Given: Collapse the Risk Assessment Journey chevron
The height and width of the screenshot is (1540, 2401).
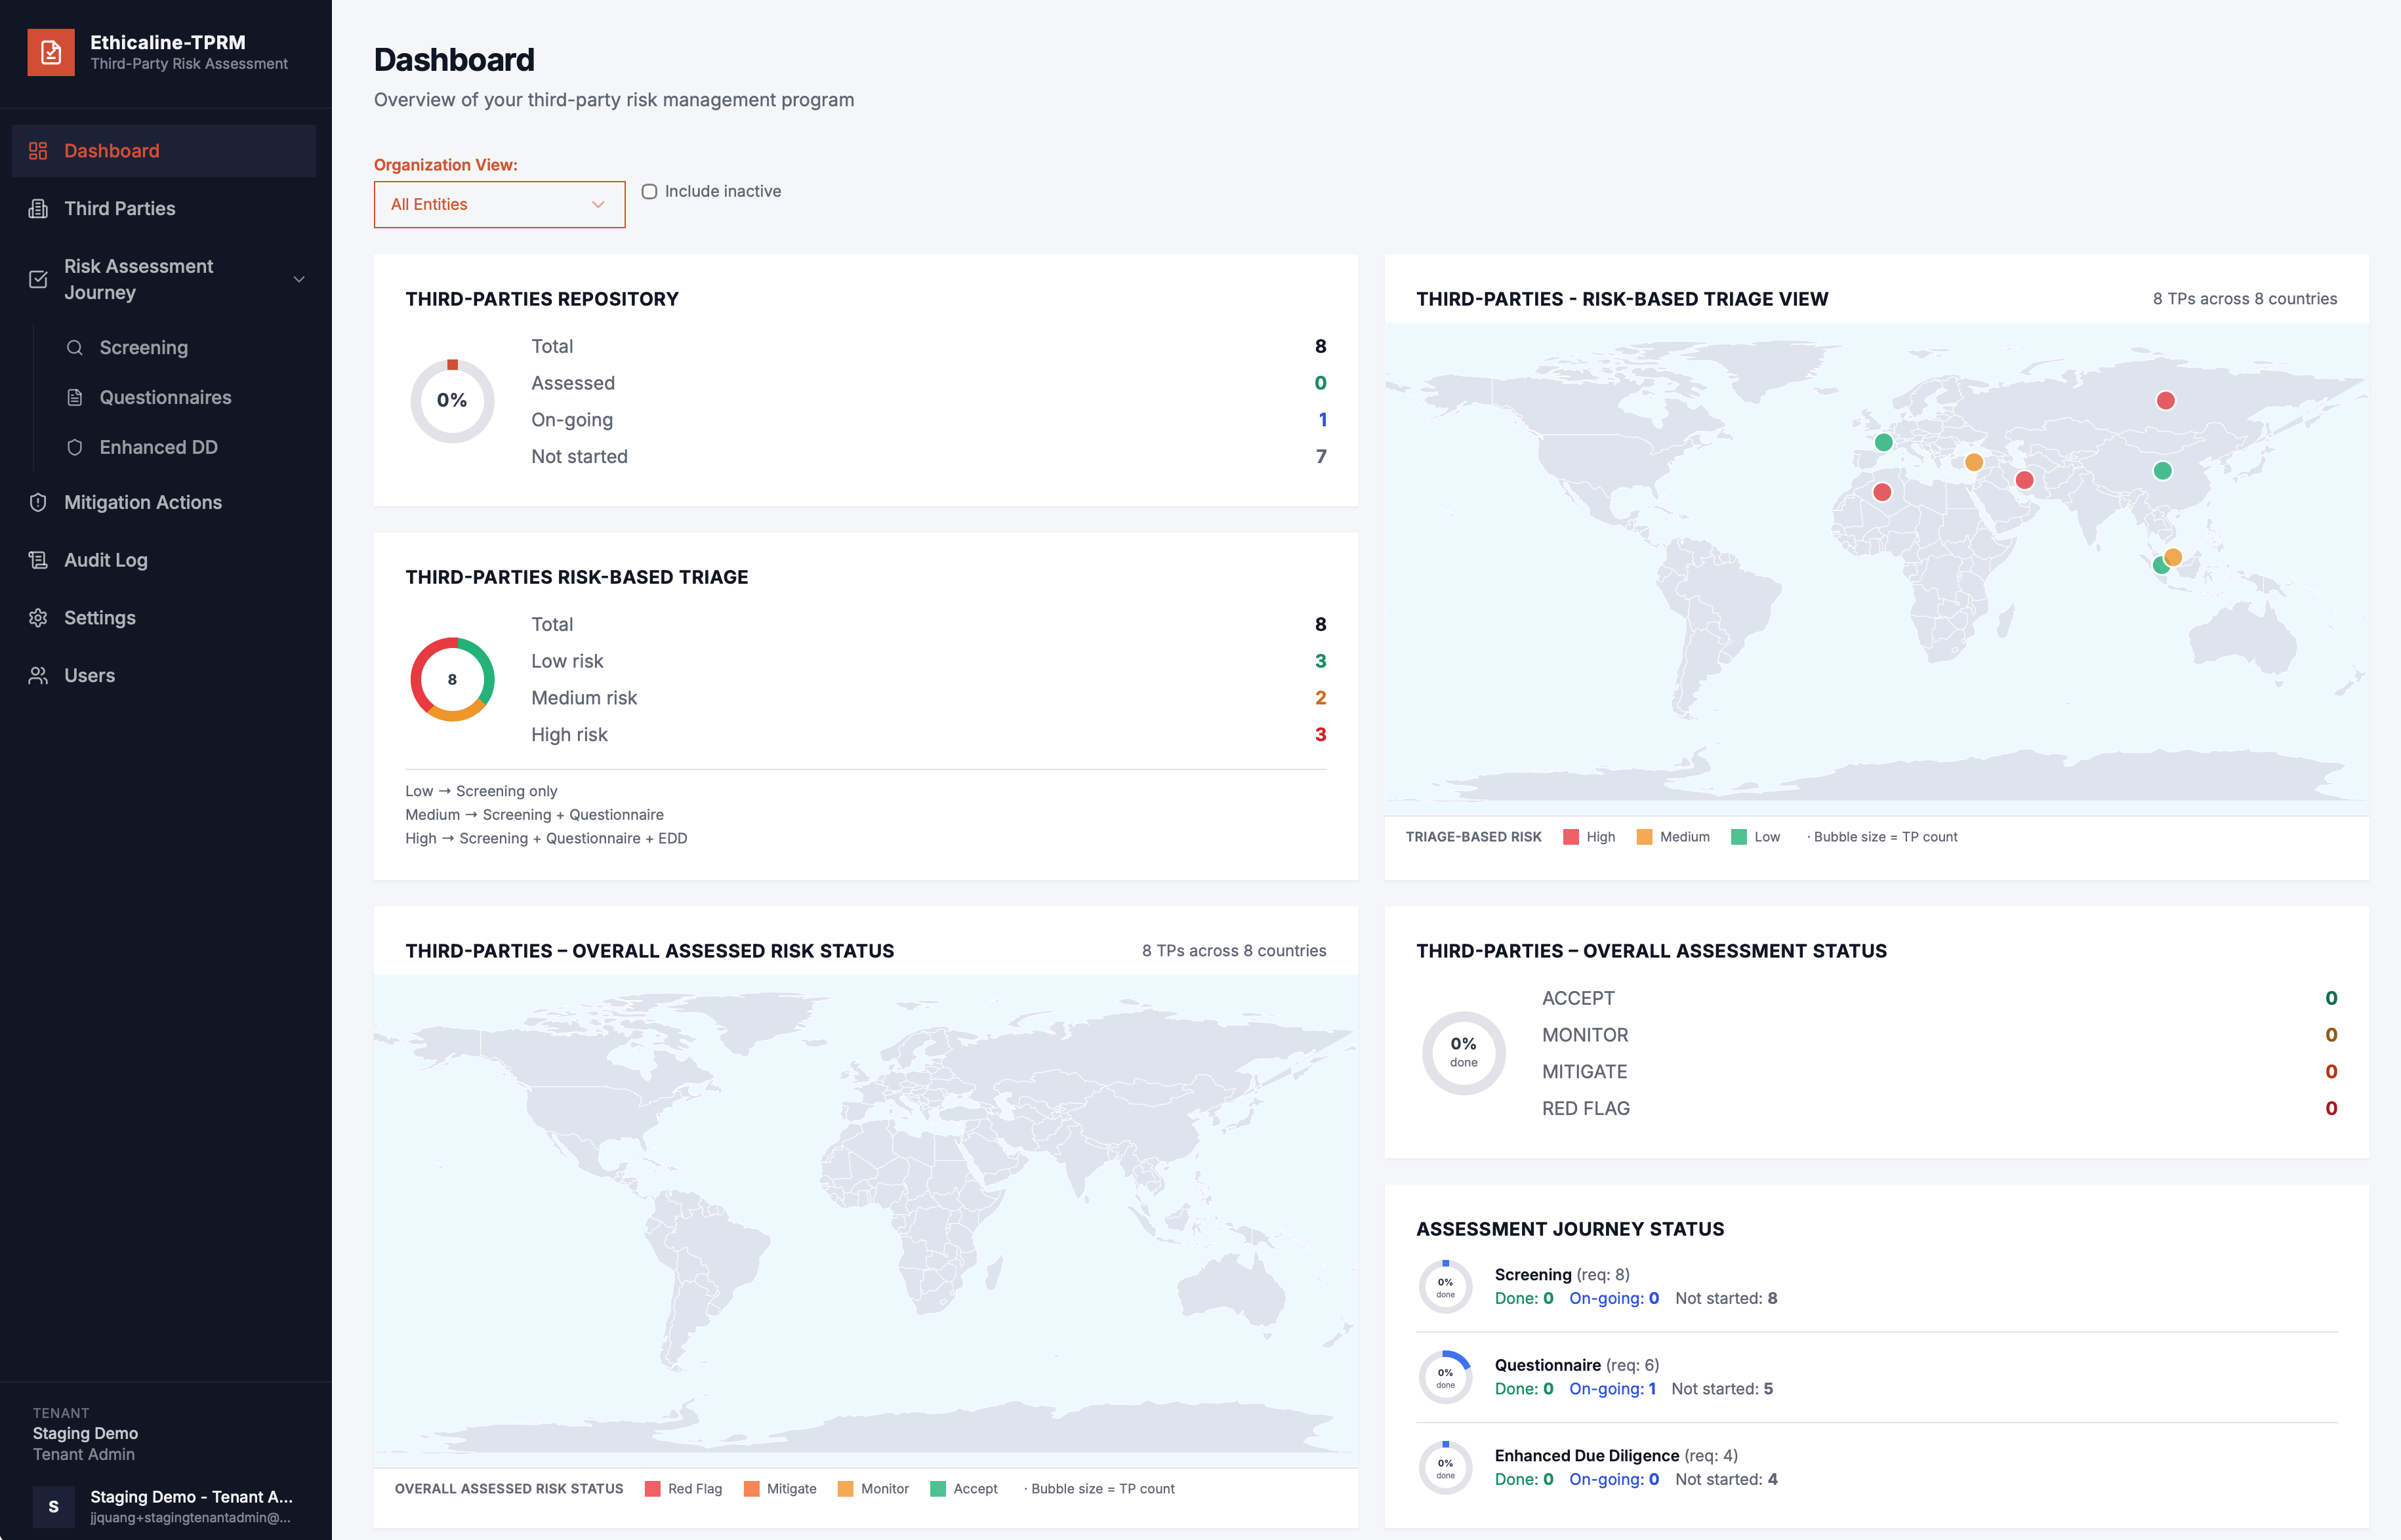Looking at the screenshot, I should [298, 279].
